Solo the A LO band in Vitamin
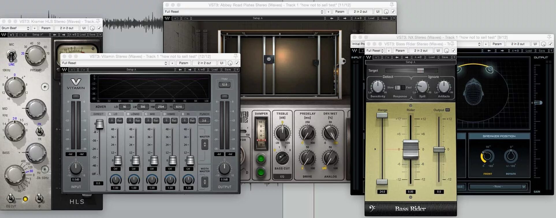Viewport: 556px width, 218px height. point(112,120)
